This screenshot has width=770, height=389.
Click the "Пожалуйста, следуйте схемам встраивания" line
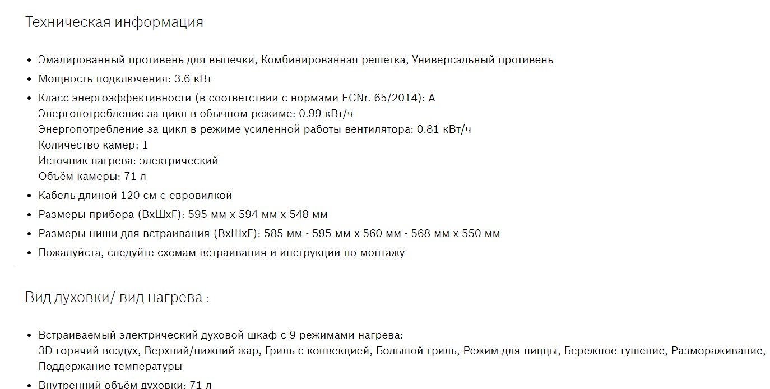221,253
